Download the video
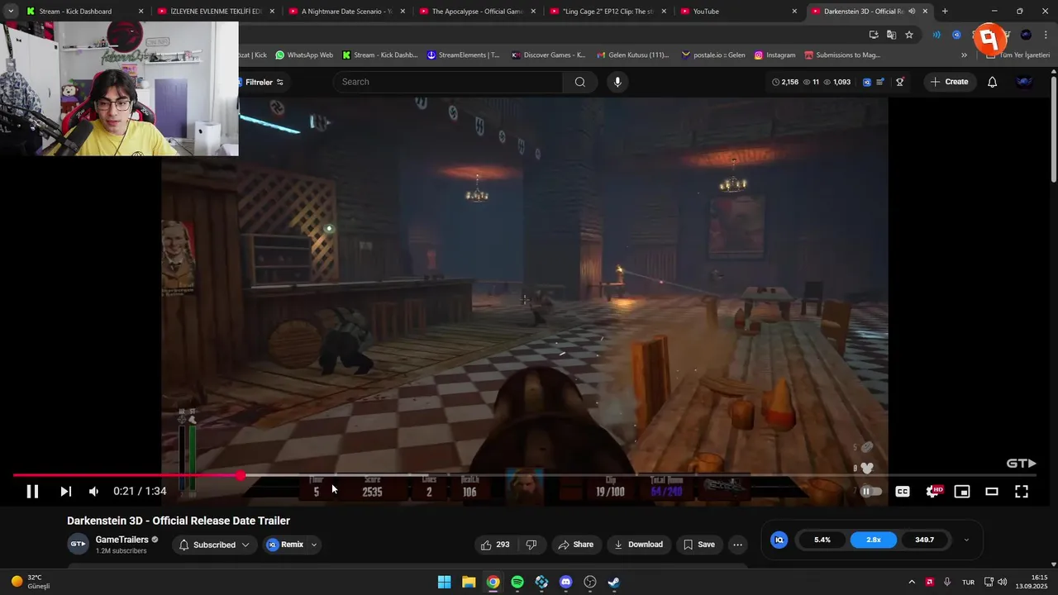Viewport: 1058px width, 595px height. pos(638,545)
